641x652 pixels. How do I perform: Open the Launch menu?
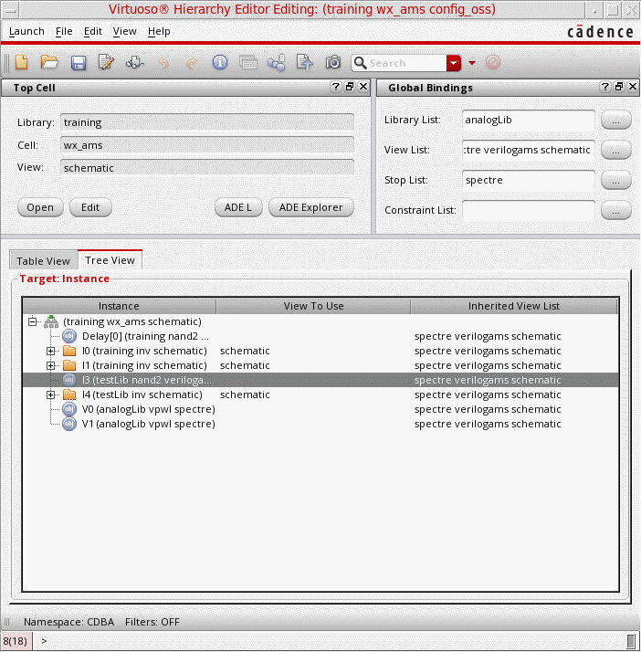point(26,31)
